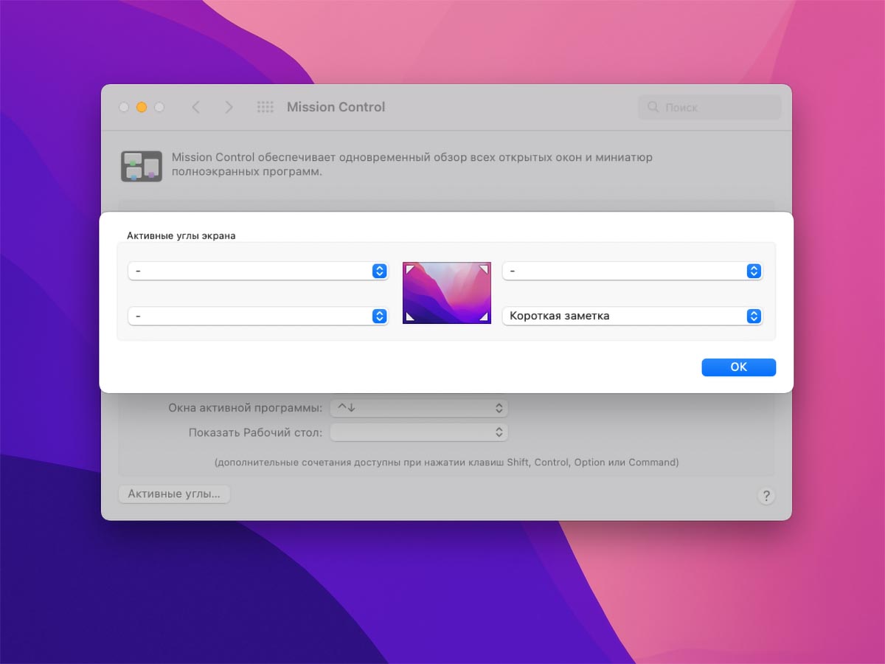Click the Mission Control description text

(x=412, y=165)
